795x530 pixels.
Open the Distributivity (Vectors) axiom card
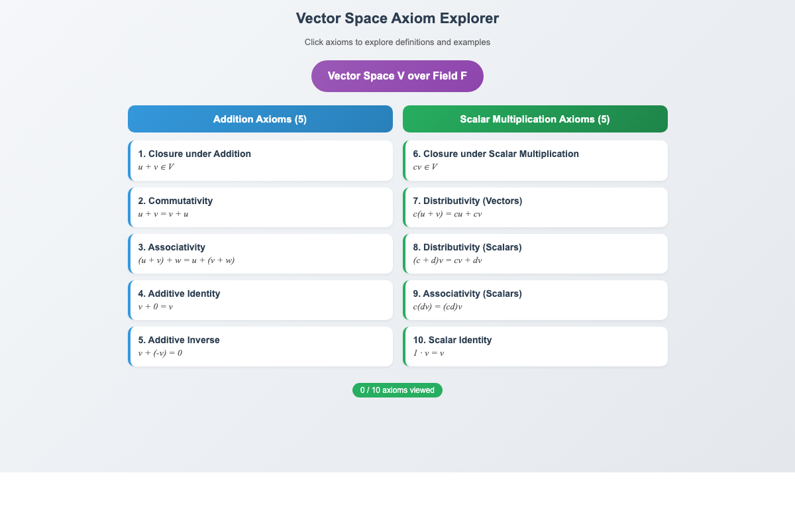(x=535, y=207)
